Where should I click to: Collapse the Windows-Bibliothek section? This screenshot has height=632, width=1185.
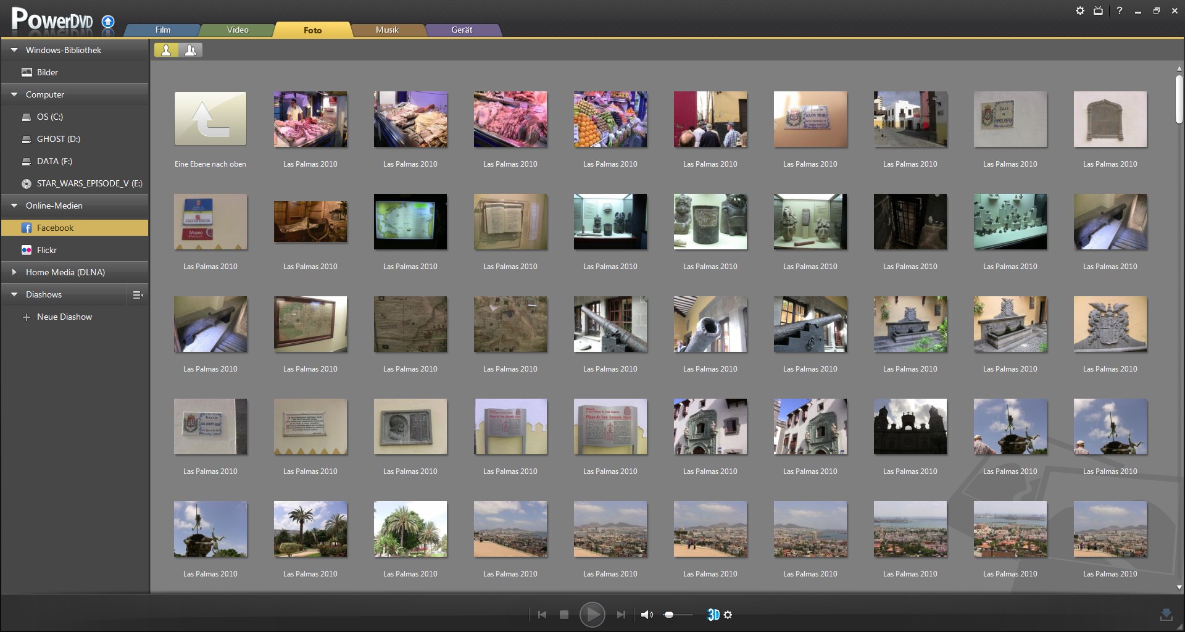(14, 50)
